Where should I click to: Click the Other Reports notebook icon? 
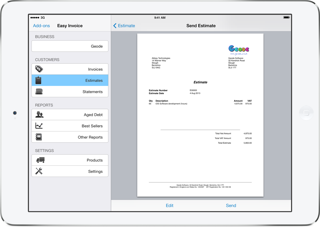pos(39,137)
